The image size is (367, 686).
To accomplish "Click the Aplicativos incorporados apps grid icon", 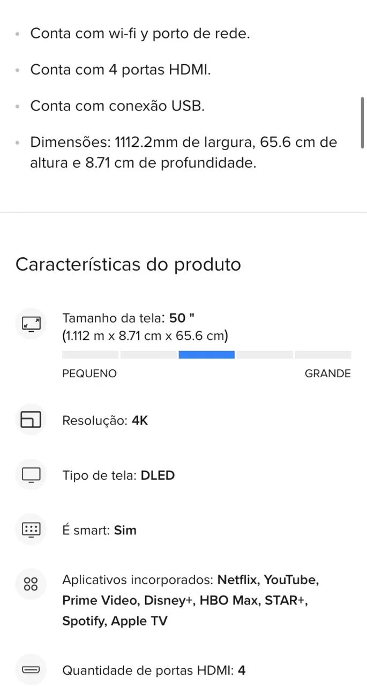I will (x=31, y=584).
